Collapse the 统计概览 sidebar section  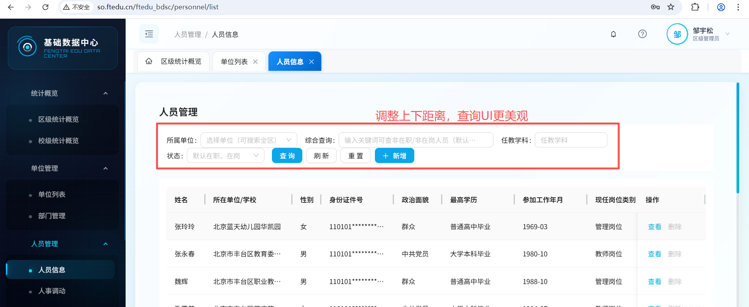click(x=105, y=93)
